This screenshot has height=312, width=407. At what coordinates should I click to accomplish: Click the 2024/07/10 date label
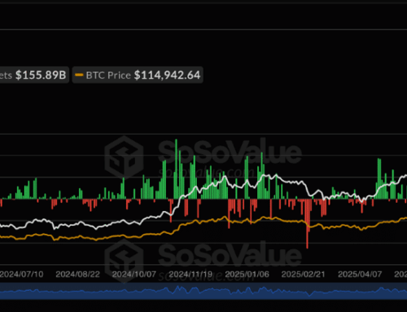(22, 275)
